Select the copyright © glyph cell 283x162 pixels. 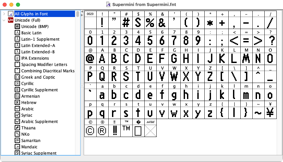(x=90, y=128)
